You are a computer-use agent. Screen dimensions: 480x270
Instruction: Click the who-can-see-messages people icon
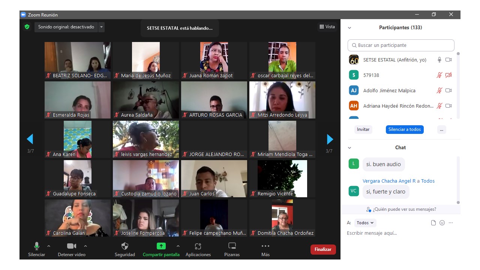pos(369,209)
